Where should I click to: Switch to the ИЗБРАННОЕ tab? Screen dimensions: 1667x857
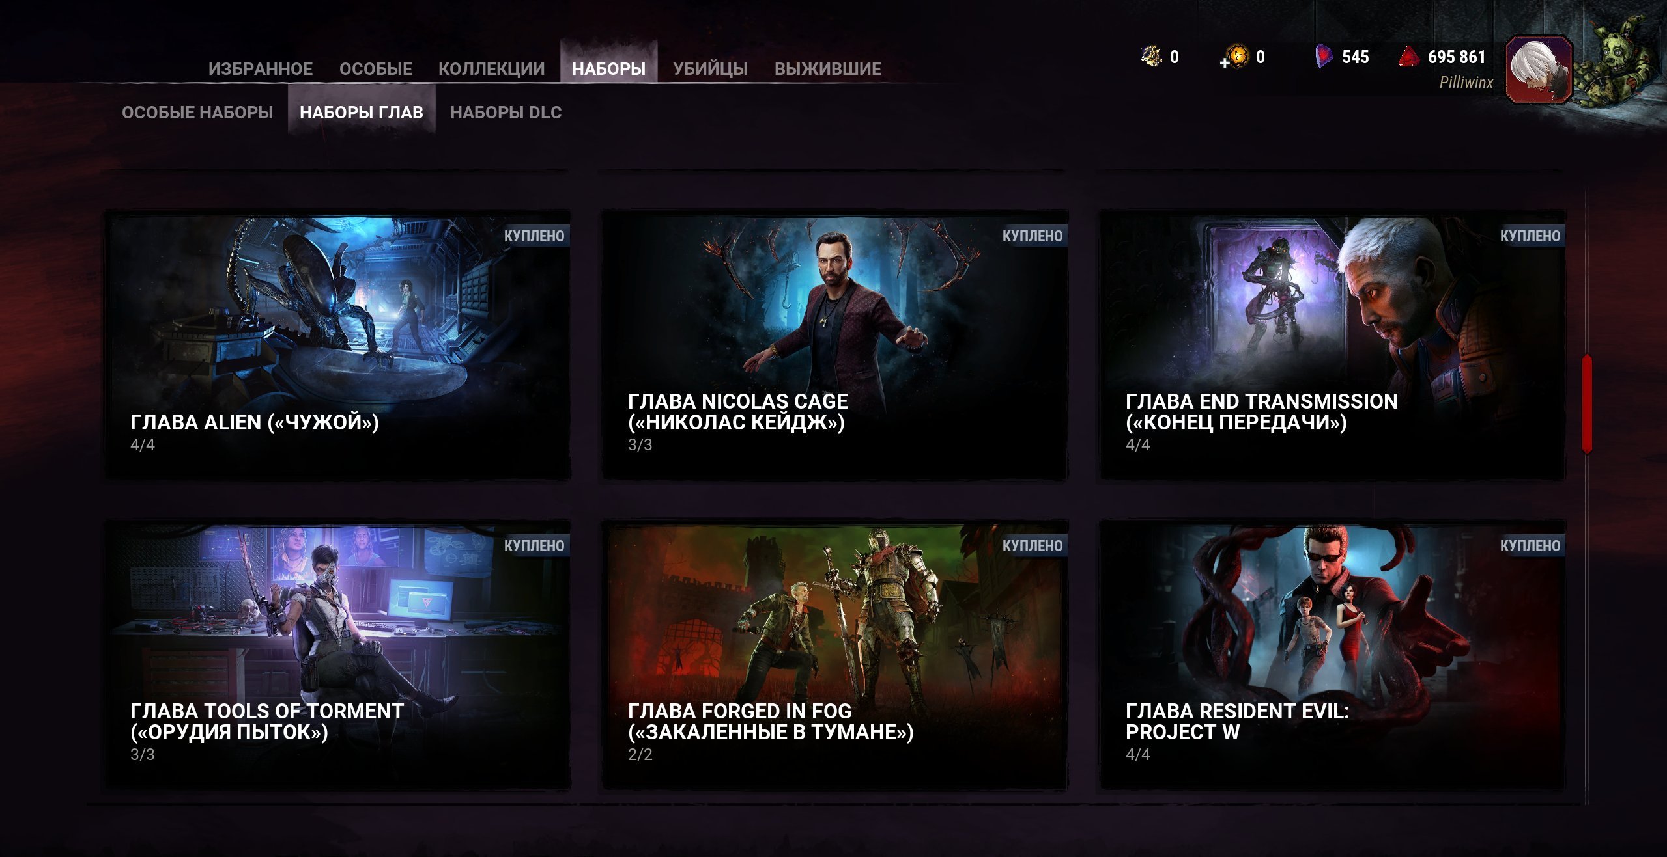coord(260,69)
